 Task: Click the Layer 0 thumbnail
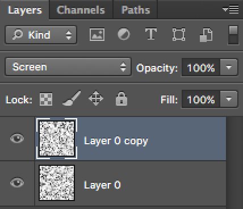coord(57,183)
